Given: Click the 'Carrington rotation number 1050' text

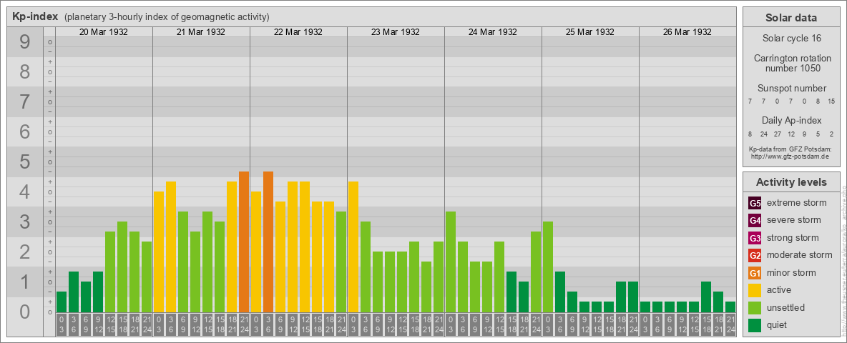Looking at the screenshot, I should coord(791,63).
